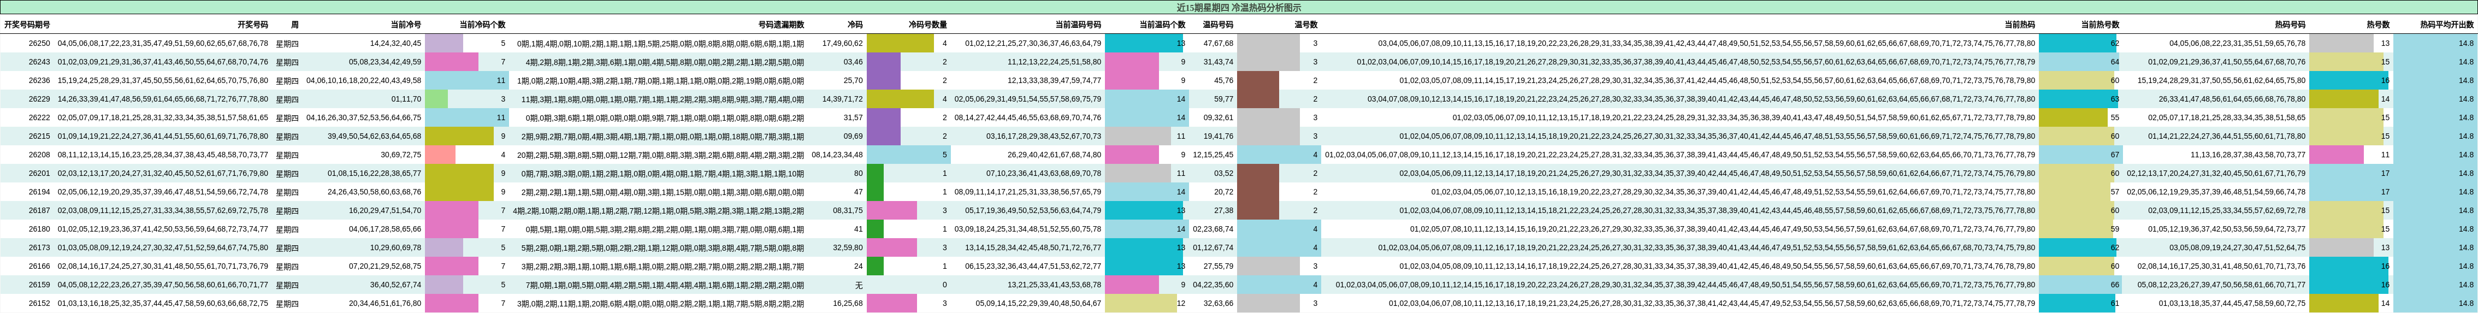Click cold numbers cell 01,11,70

tap(406, 99)
